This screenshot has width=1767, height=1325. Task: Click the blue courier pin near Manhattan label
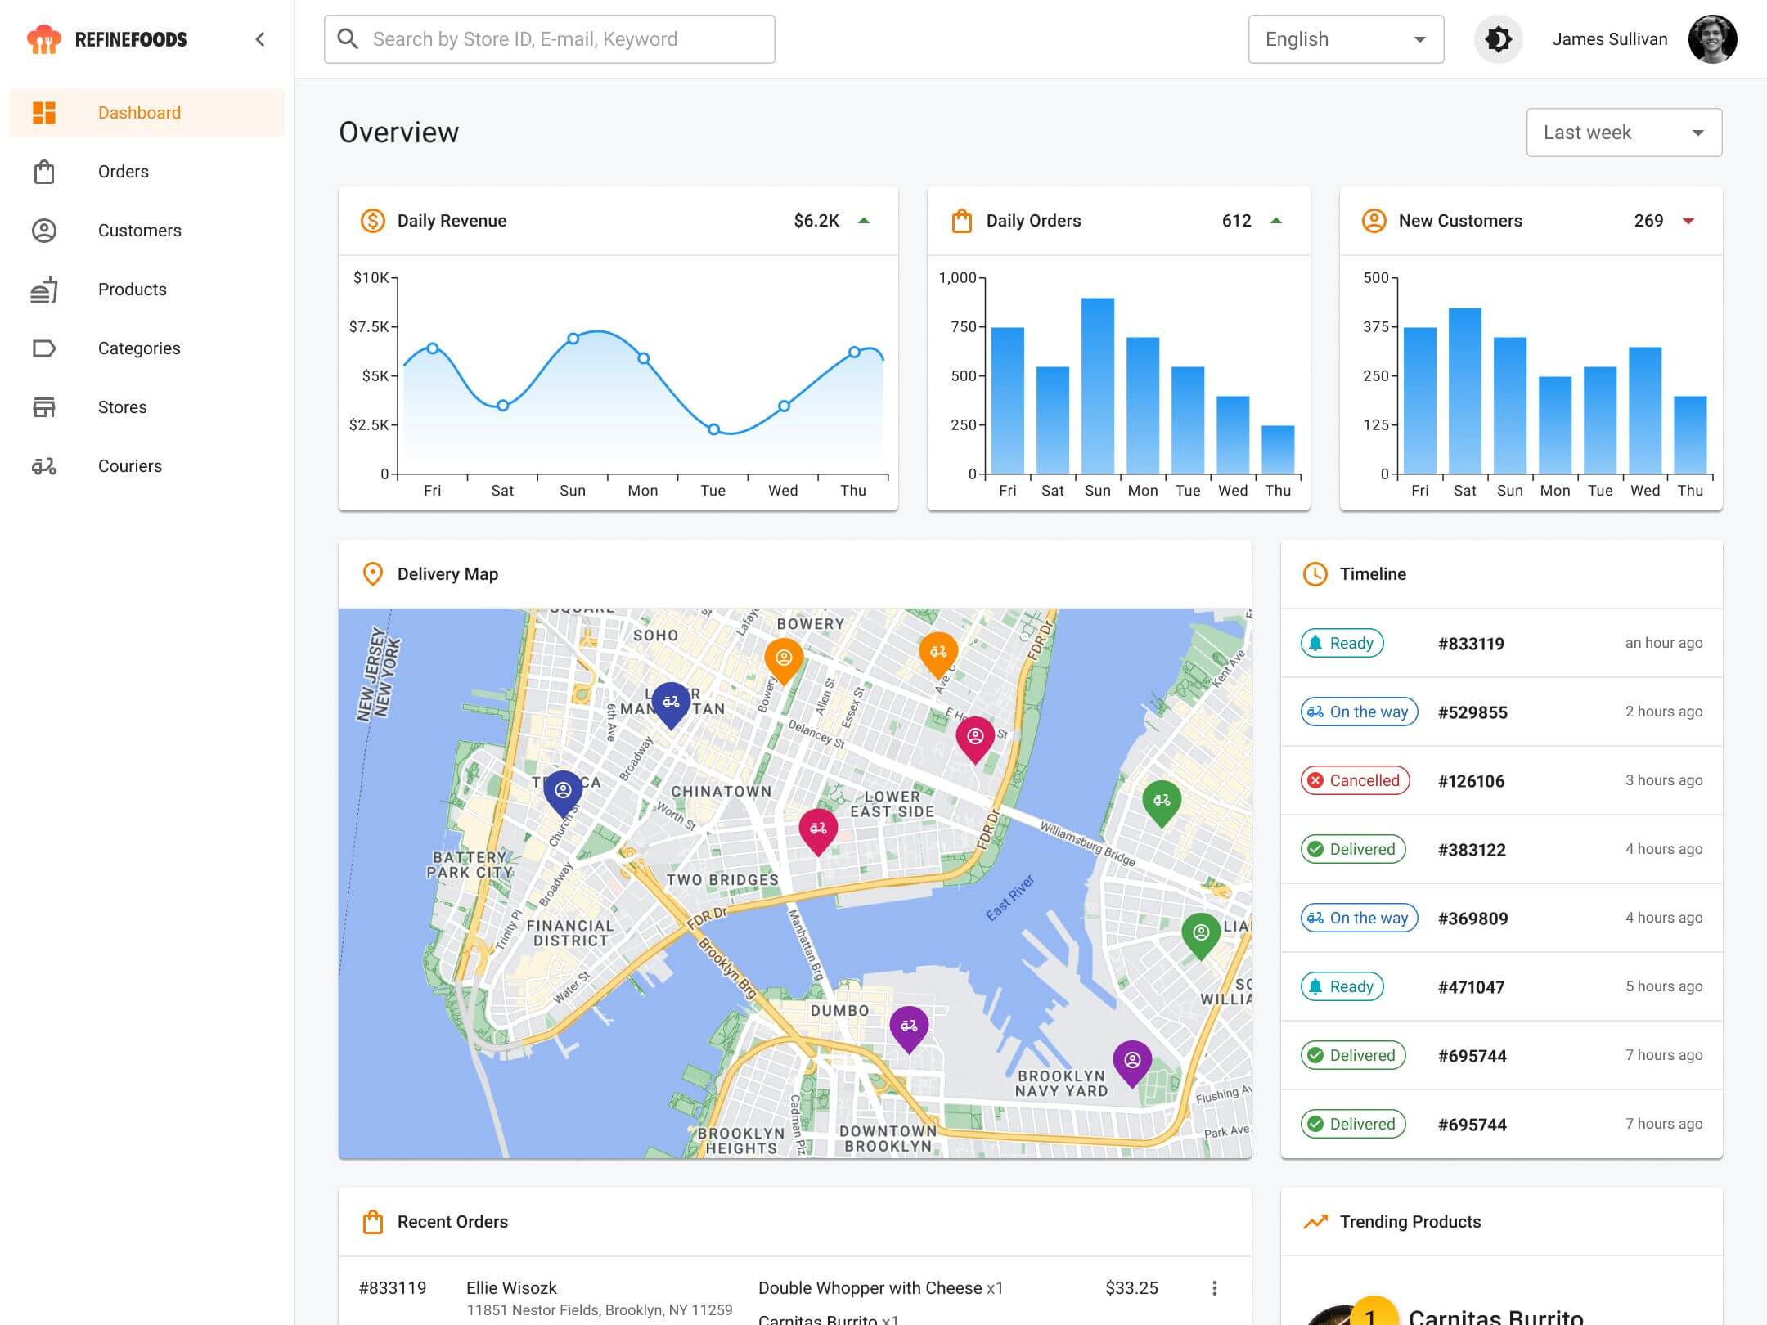671,703
